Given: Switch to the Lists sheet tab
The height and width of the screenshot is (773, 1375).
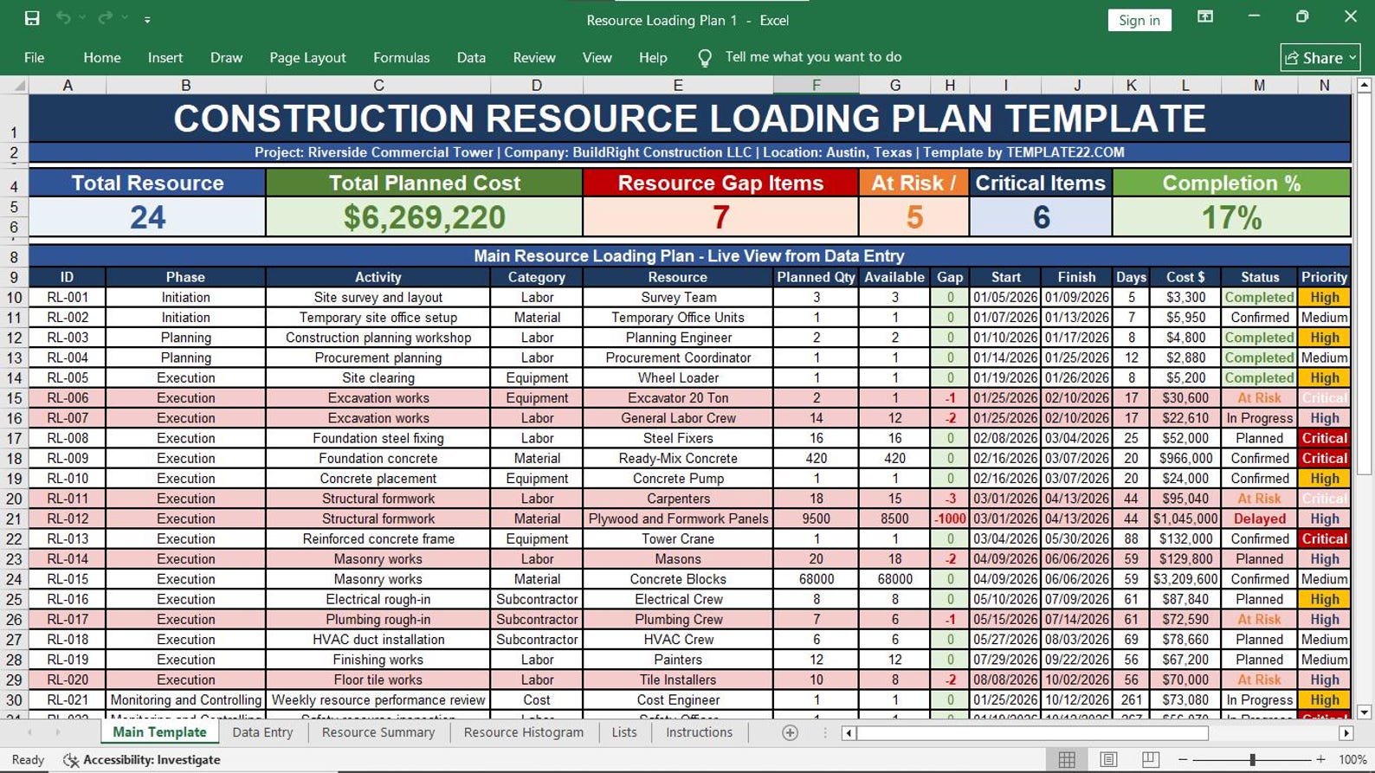Looking at the screenshot, I should 624,732.
